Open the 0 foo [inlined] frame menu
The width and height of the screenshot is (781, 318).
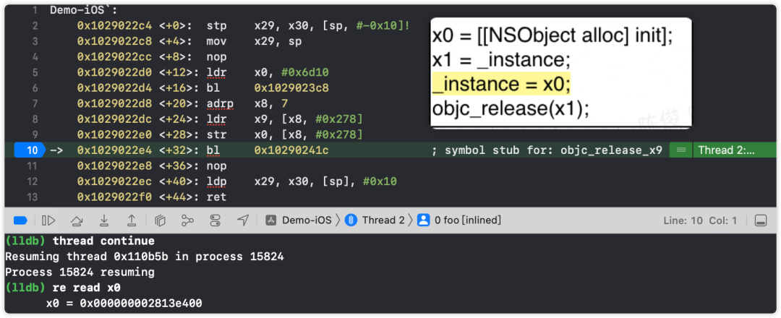point(459,220)
